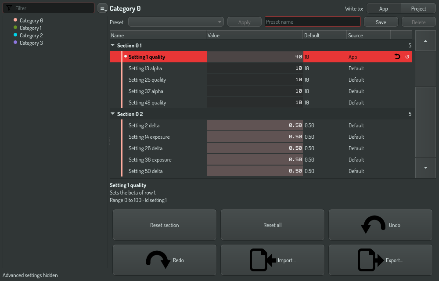
Task: Select the Setting 26 delta row name
Action: pyautogui.click(x=145, y=148)
